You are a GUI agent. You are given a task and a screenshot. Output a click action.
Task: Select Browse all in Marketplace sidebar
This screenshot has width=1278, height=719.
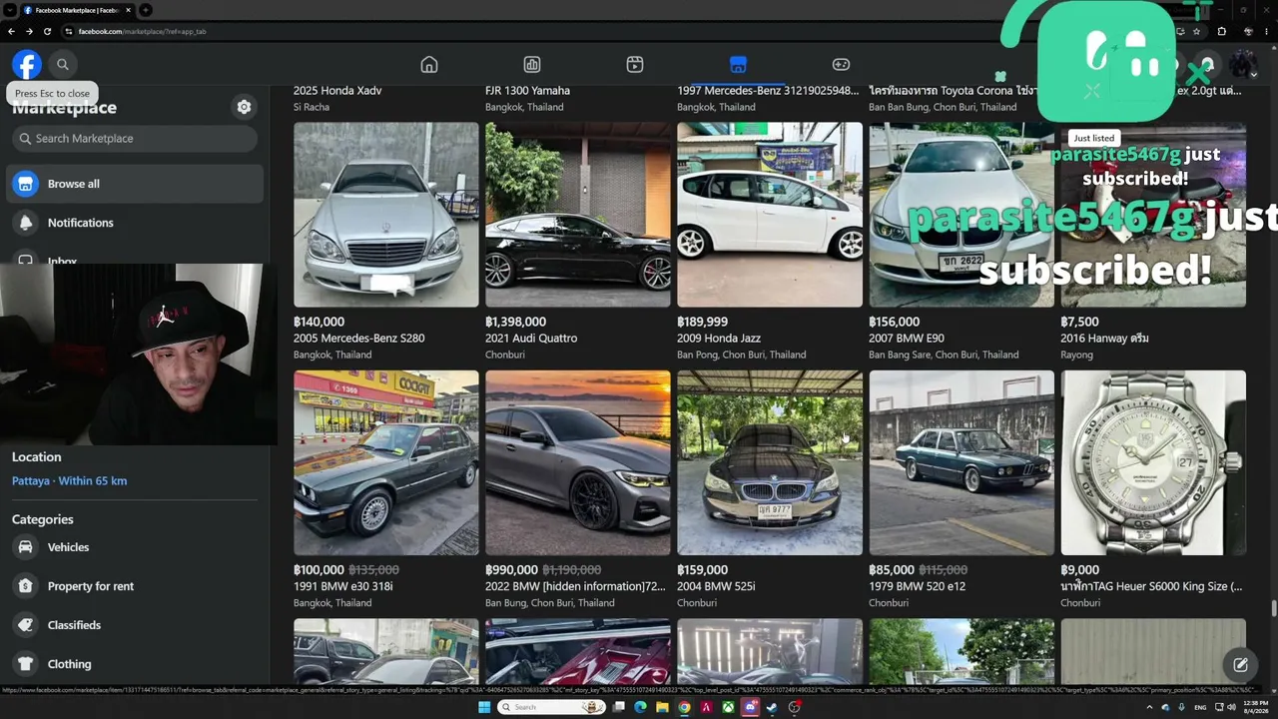tap(136, 184)
